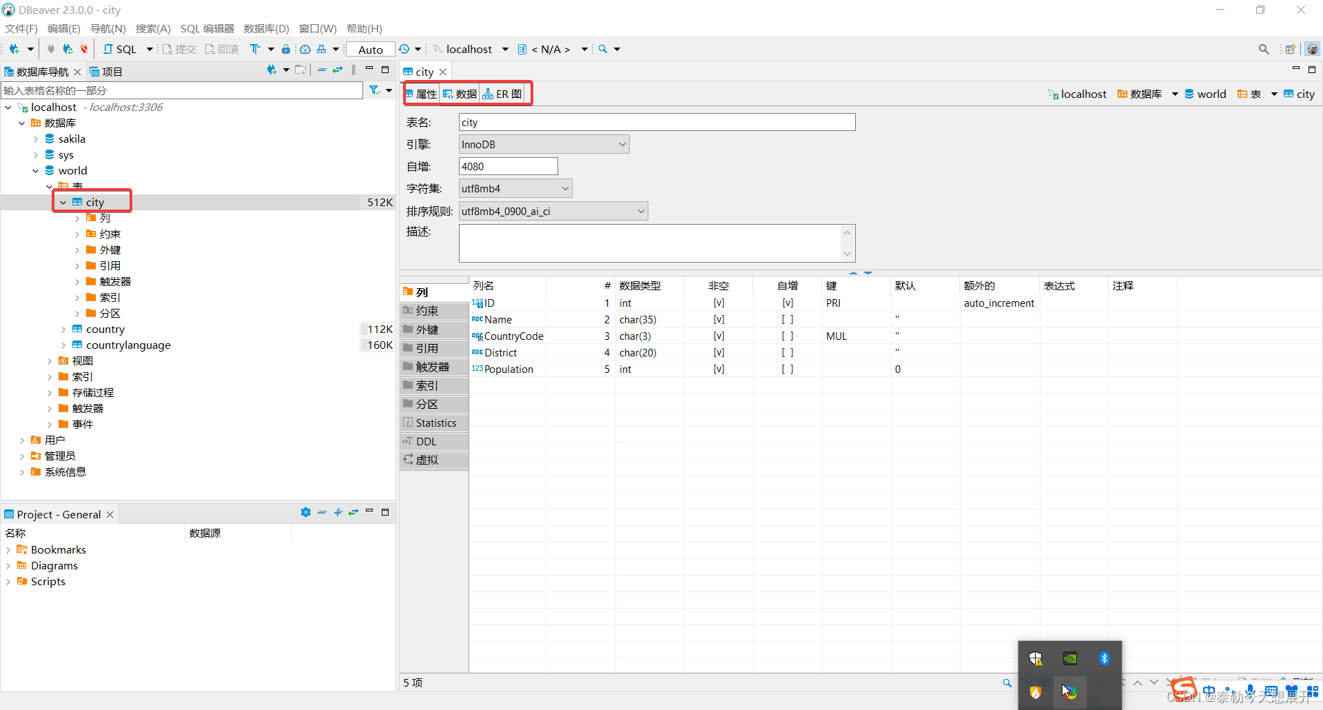The image size is (1323, 710).
Task: Toggle auto-increment checkbox for Name column
Action: pos(788,320)
